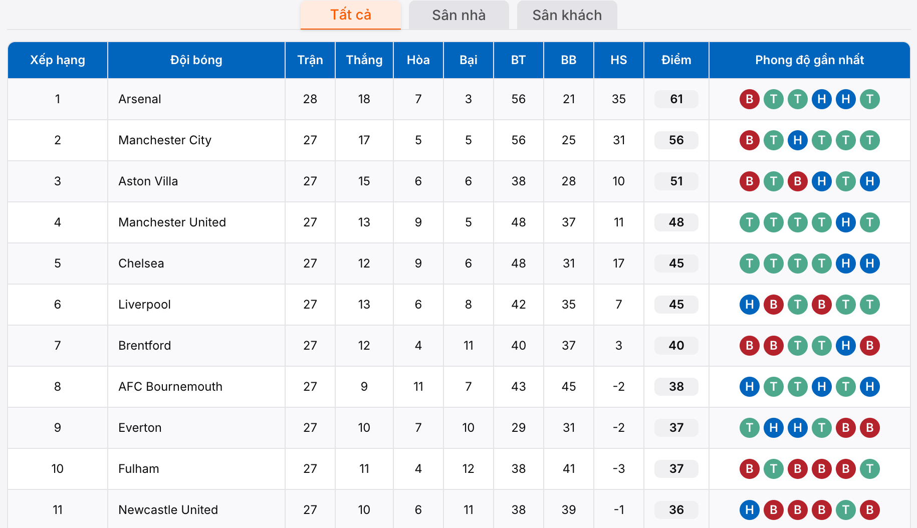
Task: Click Newcastle United's green T form badge
Action: coord(845,510)
